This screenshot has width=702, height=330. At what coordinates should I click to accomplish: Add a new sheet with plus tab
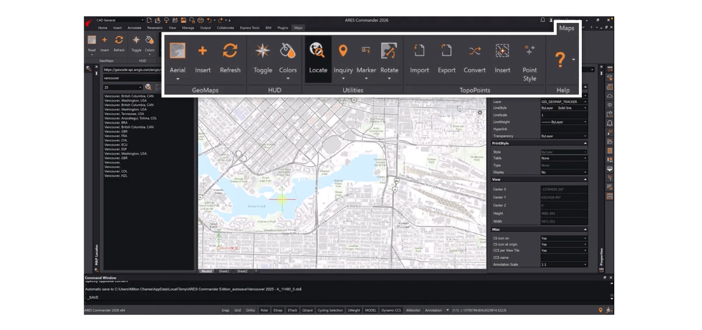255,271
